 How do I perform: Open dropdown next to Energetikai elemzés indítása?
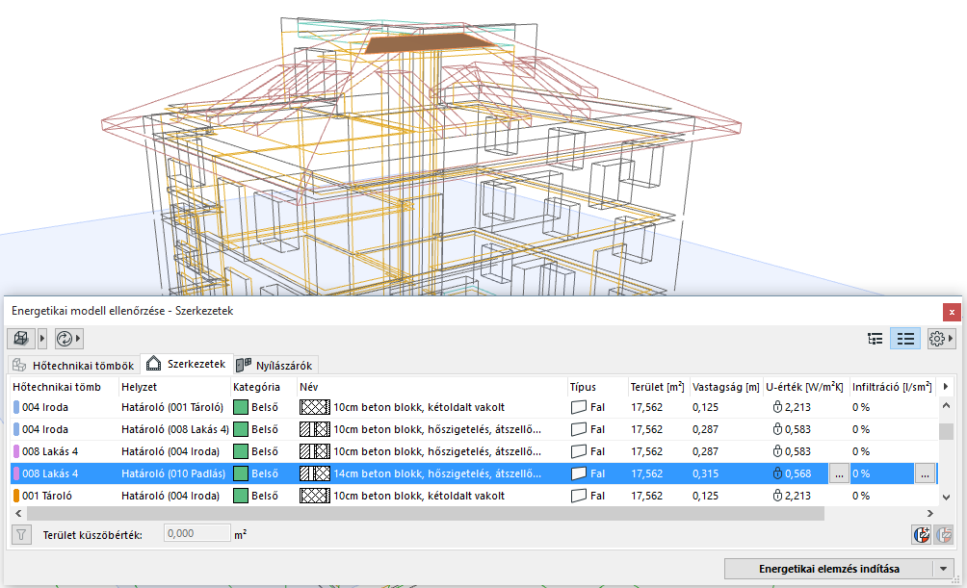(943, 569)
